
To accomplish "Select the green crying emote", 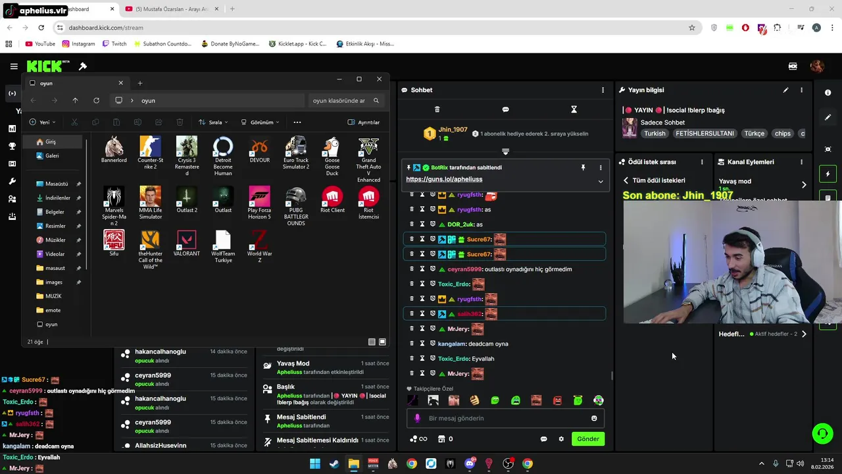I will (516, 400).
